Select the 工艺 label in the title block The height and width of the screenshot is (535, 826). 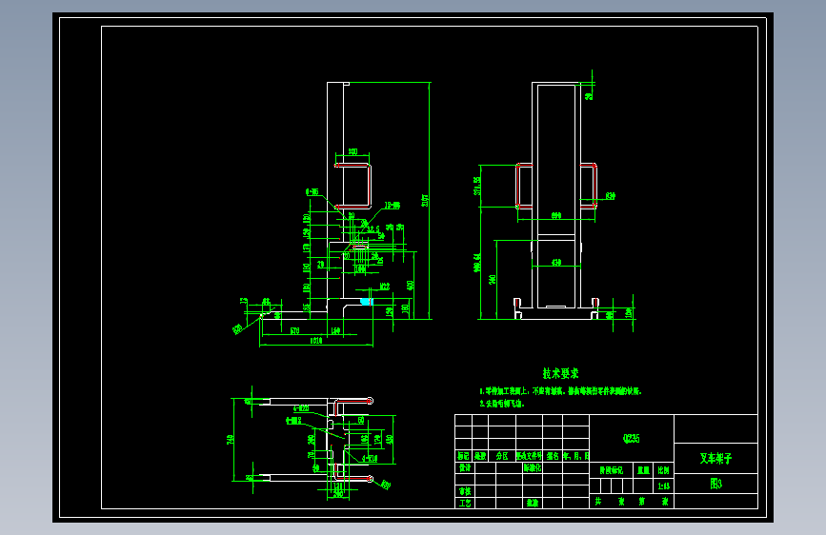tap(465, 503)
